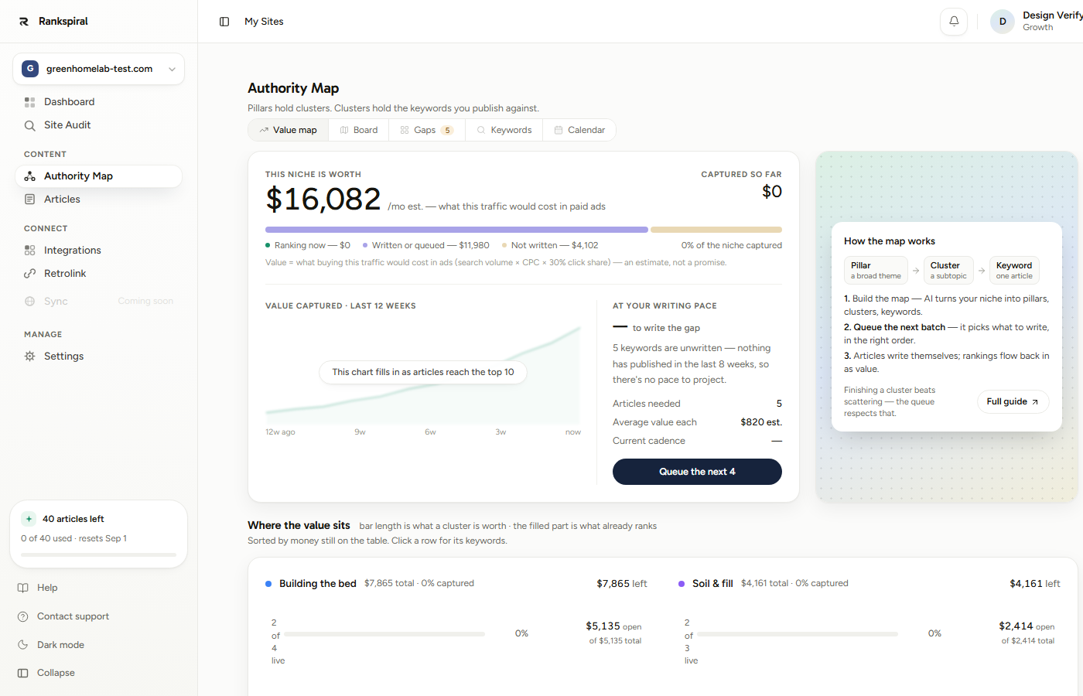Click the Design Verify account name
Screen dimensions: 1083x696
click(x=1053, y=15)
